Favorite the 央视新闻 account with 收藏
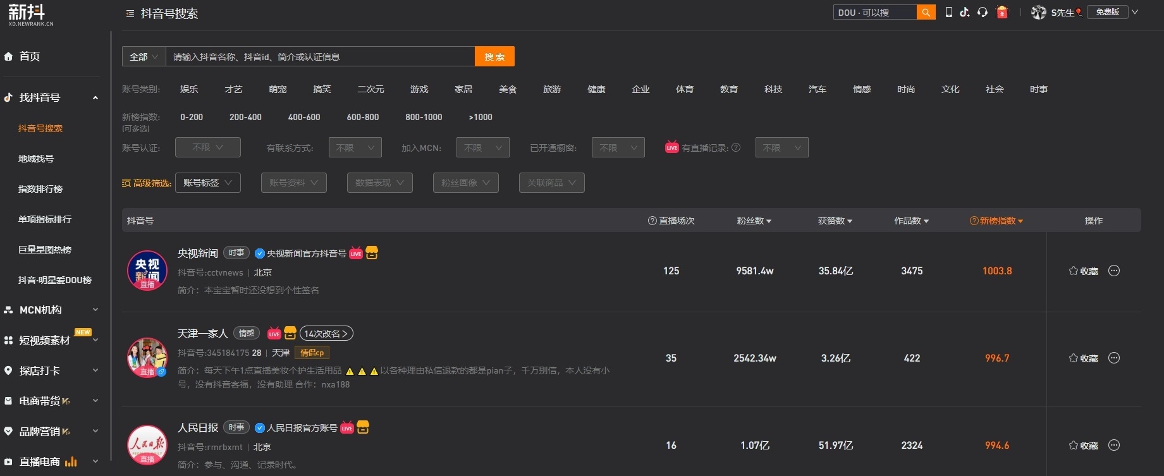 pos(1083,271)
